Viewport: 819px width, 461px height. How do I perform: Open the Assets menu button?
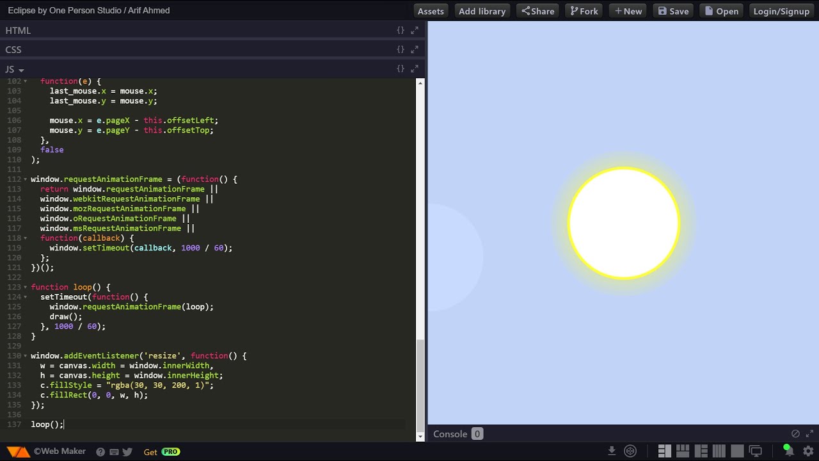click(x=431, y=11)
